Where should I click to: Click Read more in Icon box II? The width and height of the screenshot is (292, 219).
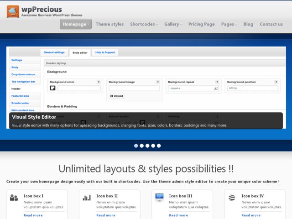[106, 215]
